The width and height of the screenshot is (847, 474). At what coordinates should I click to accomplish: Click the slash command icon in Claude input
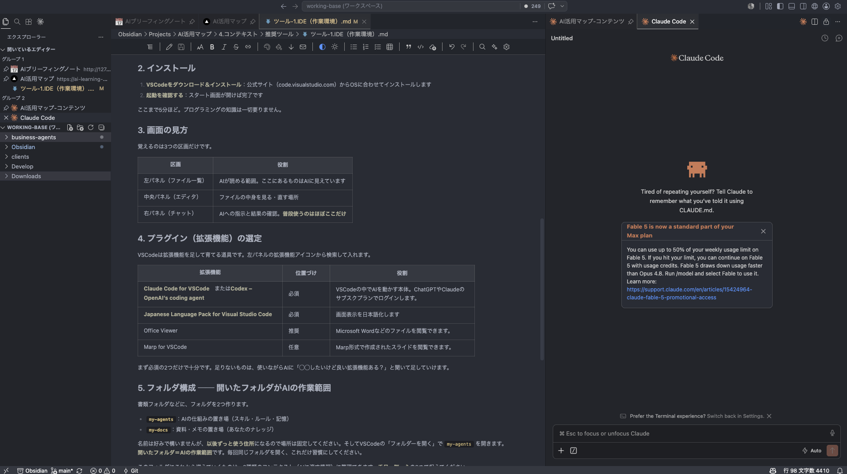574,451
